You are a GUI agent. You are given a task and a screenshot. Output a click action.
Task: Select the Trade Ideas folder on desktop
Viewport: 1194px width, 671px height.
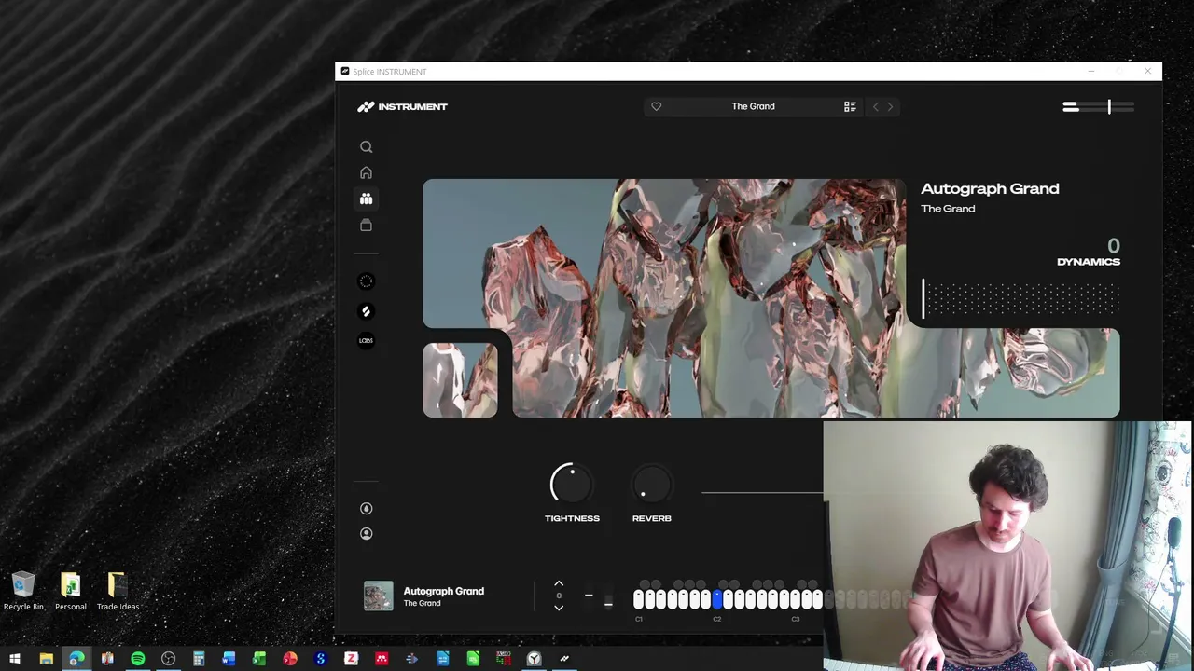point(118,591)
